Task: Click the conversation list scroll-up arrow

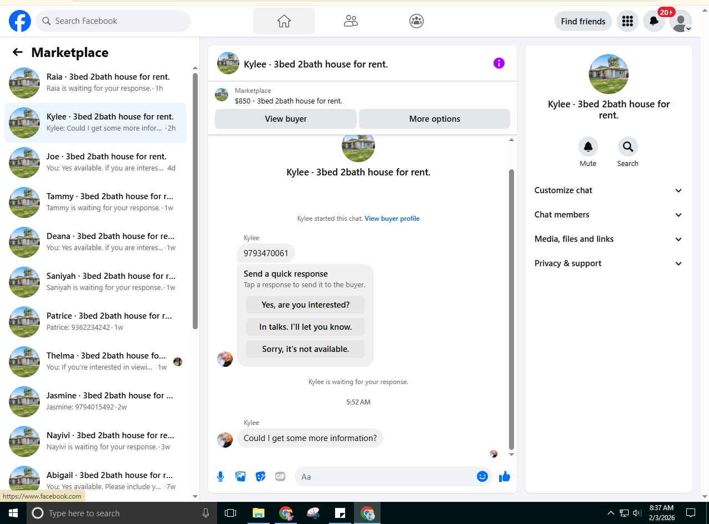Action: click(195, 68)
